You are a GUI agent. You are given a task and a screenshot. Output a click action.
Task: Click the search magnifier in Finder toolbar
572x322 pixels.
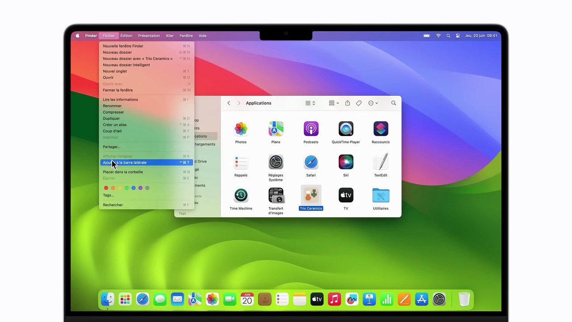[x=394, y=103]
